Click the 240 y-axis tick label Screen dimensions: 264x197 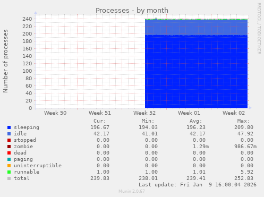[x=27, y=19]
